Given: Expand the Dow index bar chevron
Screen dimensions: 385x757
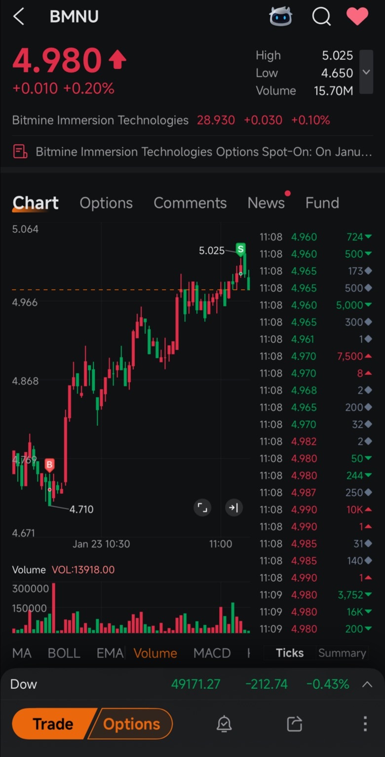Looking at the screenshot, I should point(367,684).
